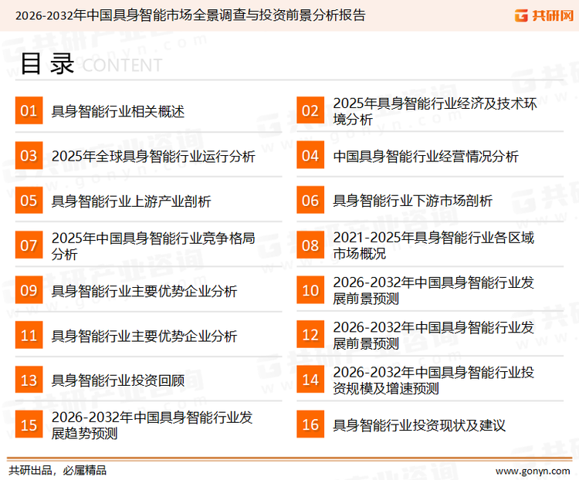579x480 pixels.
Task: Click the orange 01 number badge
Action: click(x=29, y=111)
